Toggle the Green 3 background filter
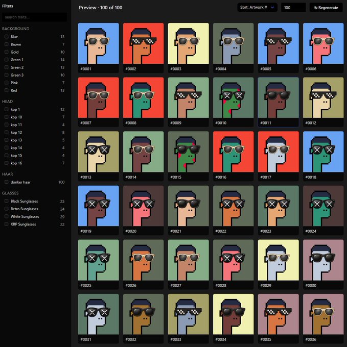The height and width of the screenshot is (347, 347). click(x=7, y=75)
